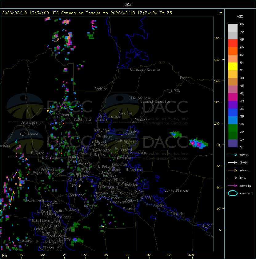
Task: Click the 'E_1-736' station label
Action: 173,91
